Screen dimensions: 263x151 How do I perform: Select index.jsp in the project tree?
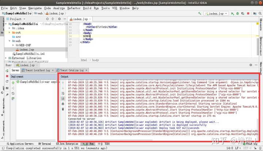[27, 49]
